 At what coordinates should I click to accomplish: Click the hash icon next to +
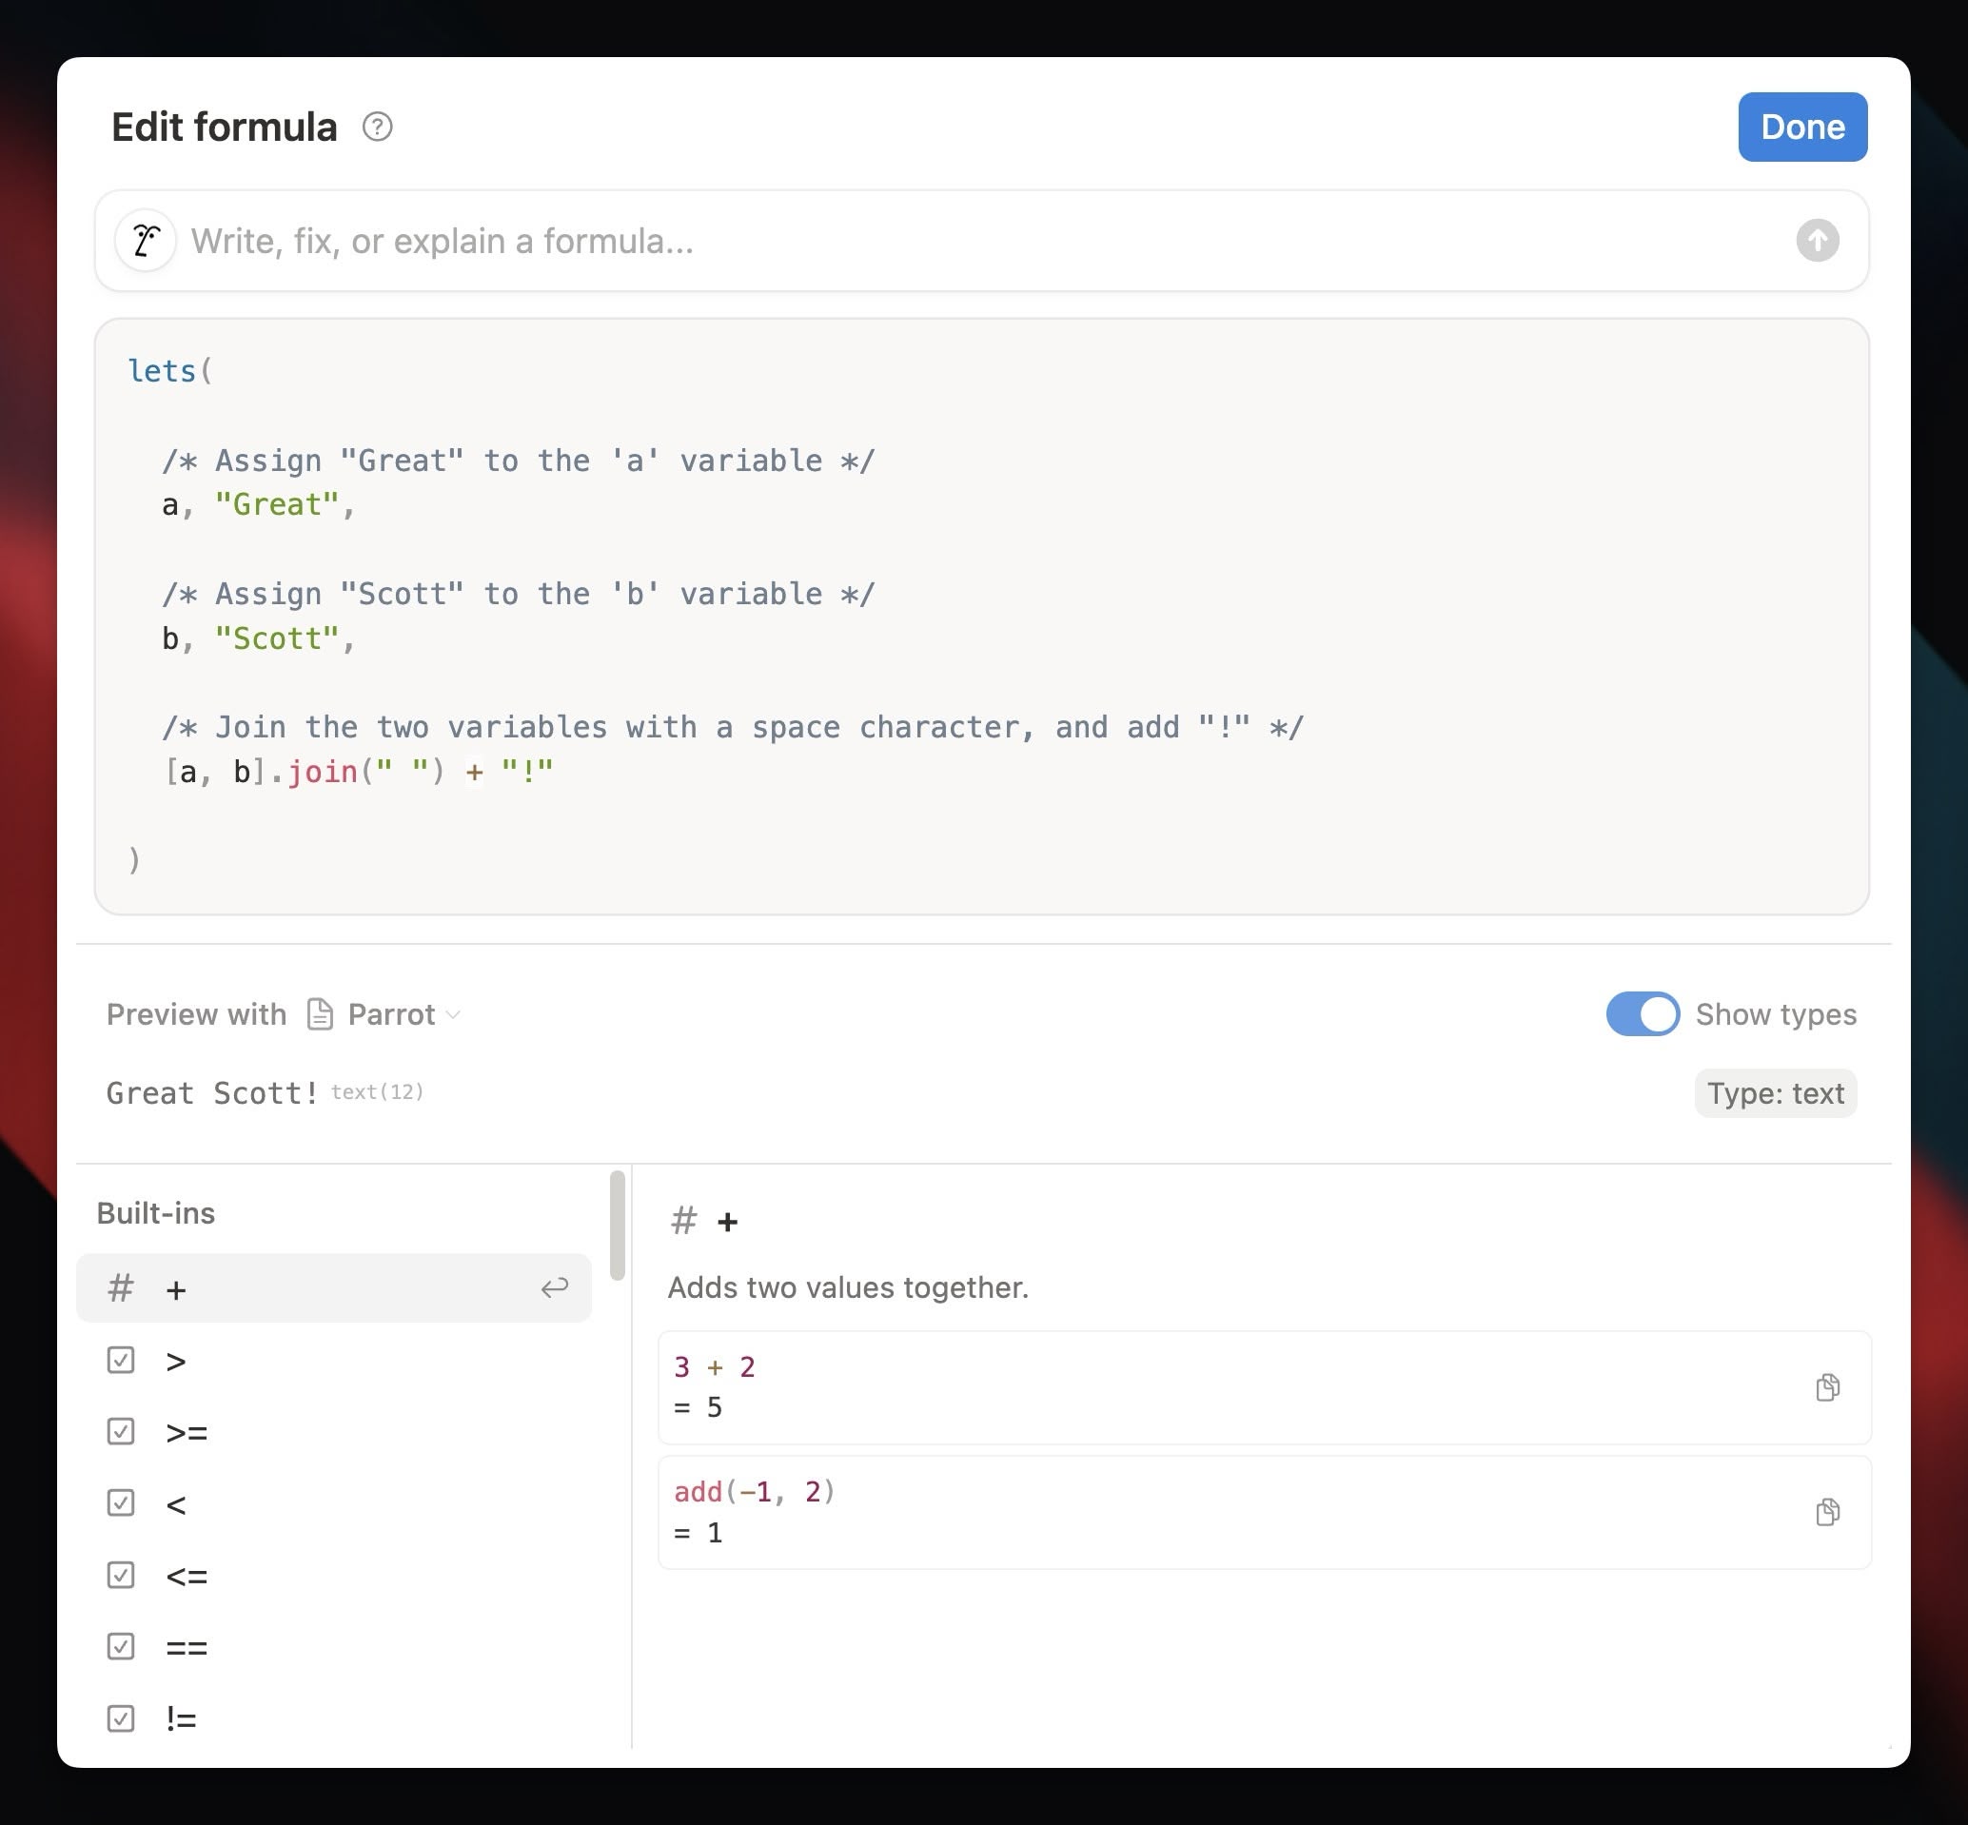pos(121,1287)
